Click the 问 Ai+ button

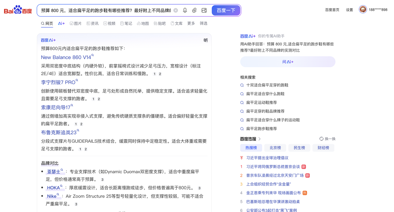click(288, 62)
